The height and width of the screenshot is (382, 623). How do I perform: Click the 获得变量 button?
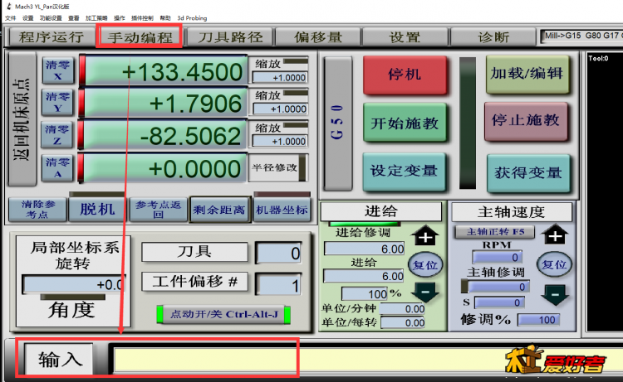(528, 173)
